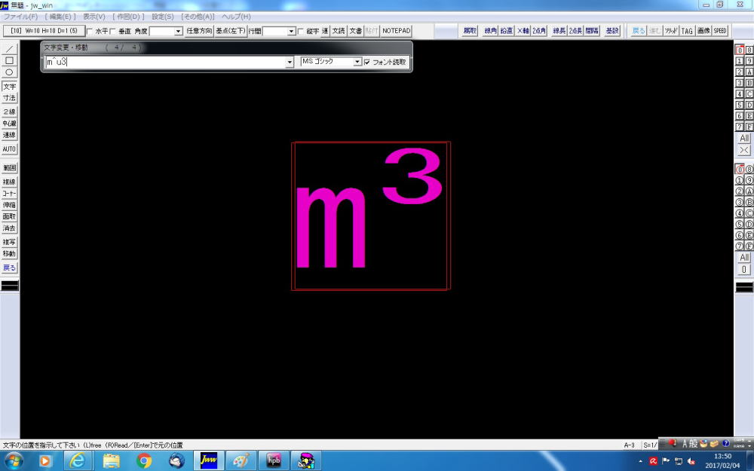Viewport: 754px width, 471px height.
Task: Click the 鉛直 perpendicular button
Action: (507, 31)
